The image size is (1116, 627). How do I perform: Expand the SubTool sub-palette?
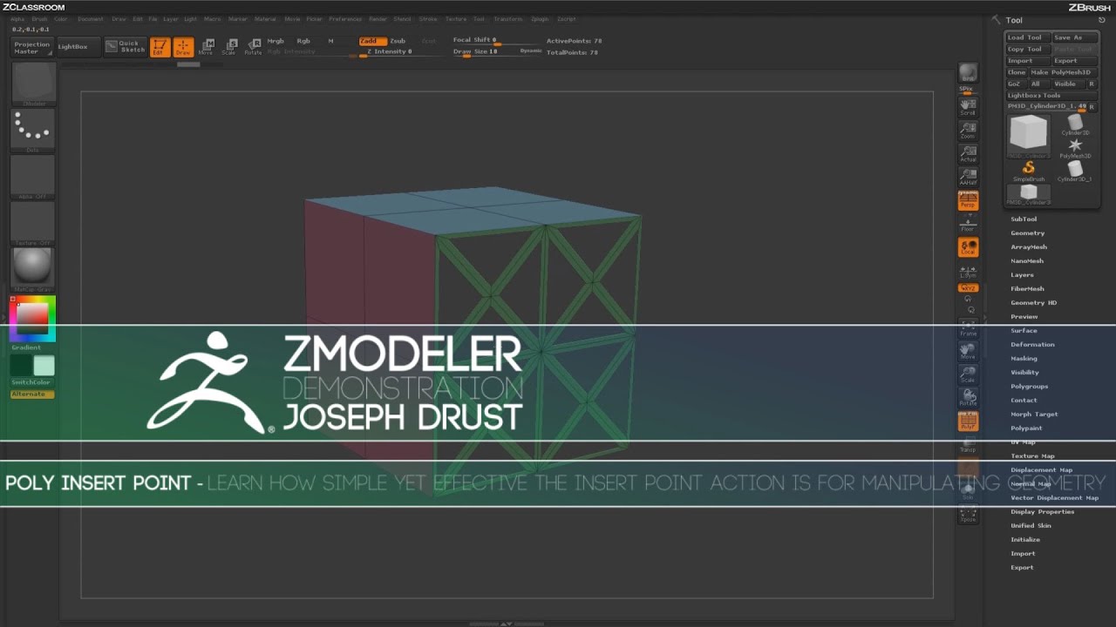click(1024, 219)
